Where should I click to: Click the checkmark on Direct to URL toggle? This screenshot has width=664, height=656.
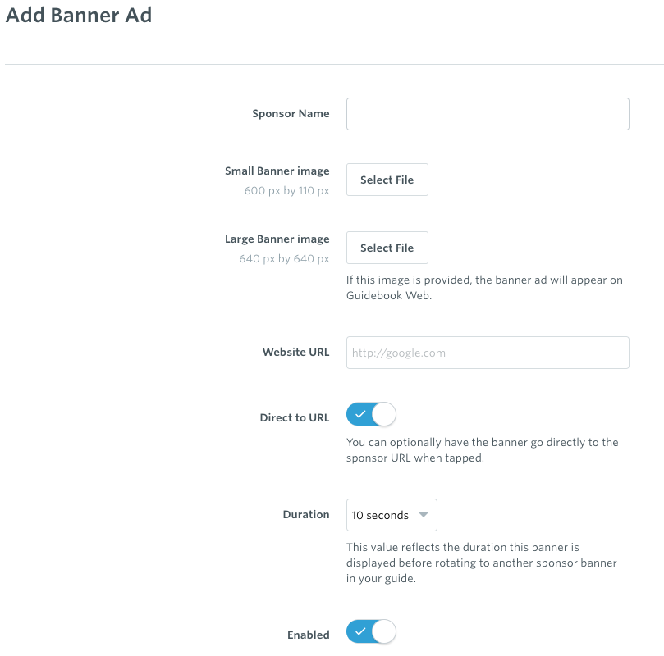point(360,414)
